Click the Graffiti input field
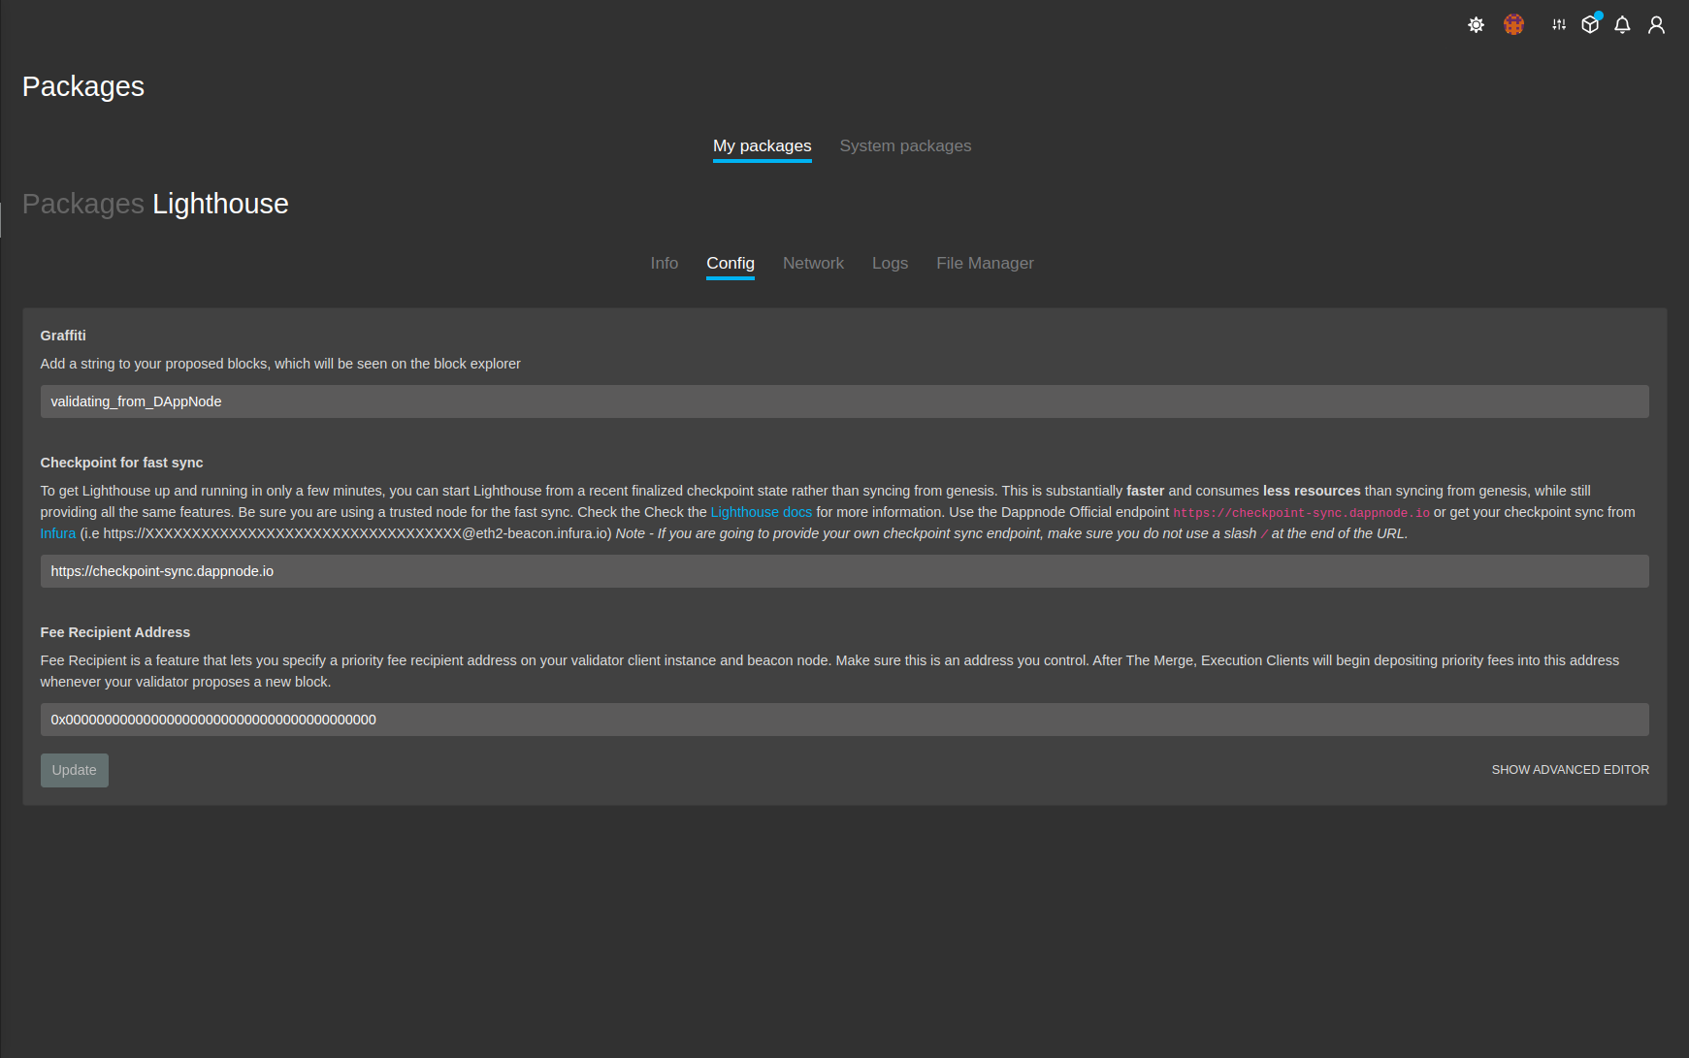Image resolution: width=1689 pixels, height=1058 pixels. tap(844, 401)
